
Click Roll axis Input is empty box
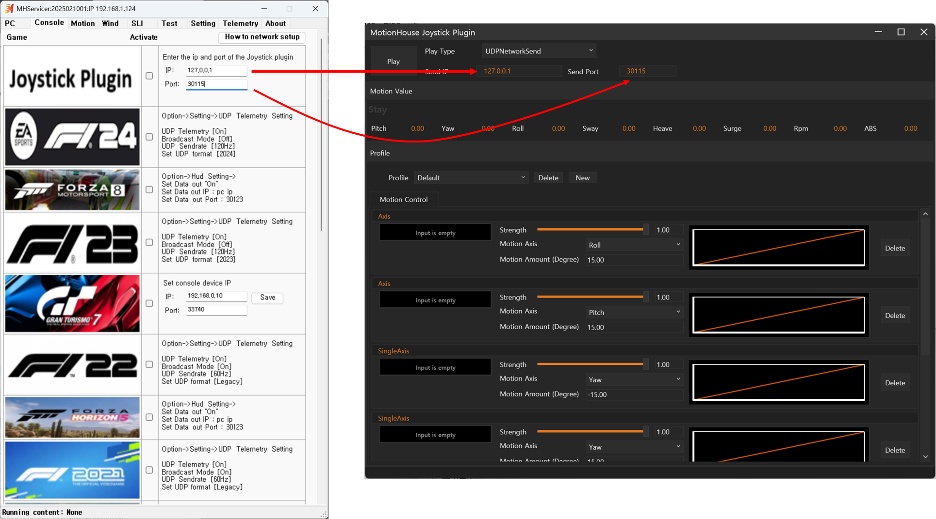coord(435,233)
